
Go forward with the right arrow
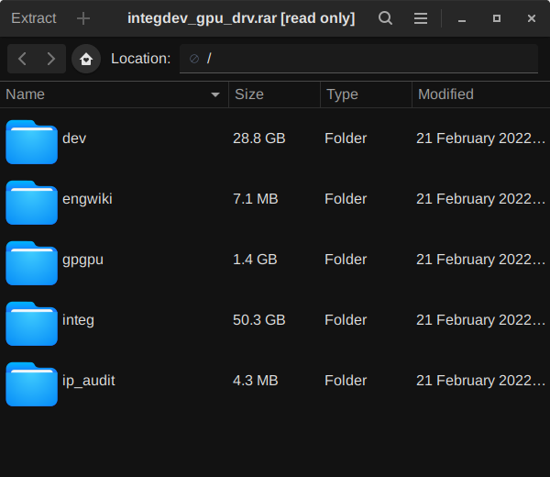click(50, 59)
